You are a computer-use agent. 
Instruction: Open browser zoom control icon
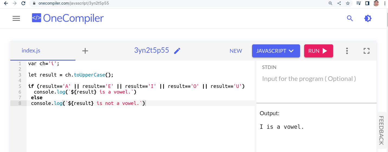(x=330, y=4)
